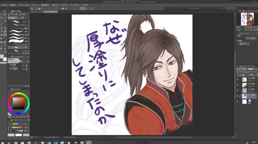Select the Balloon tool

pyautogui.click(x=1, y=52)
